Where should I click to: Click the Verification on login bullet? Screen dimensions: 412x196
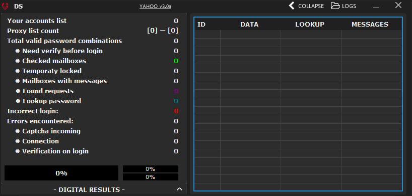(x=18, y=151)
